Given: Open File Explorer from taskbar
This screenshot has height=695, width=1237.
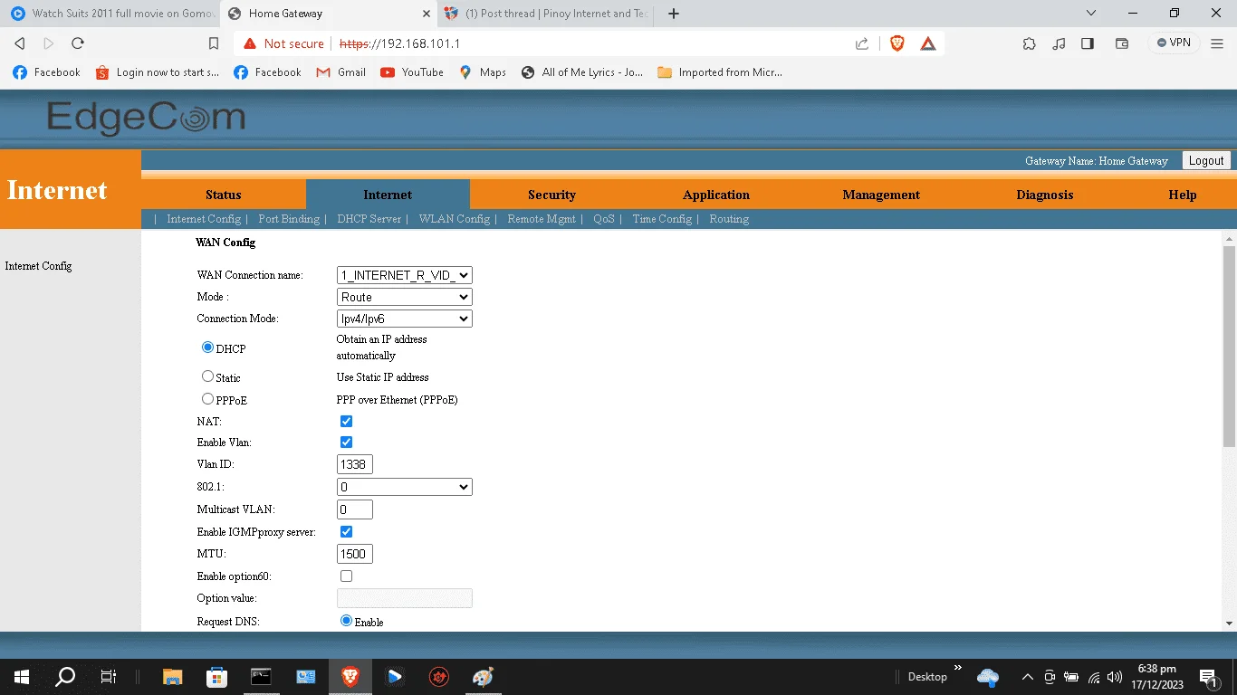Looking at the screenshot, I should point(173,676).
